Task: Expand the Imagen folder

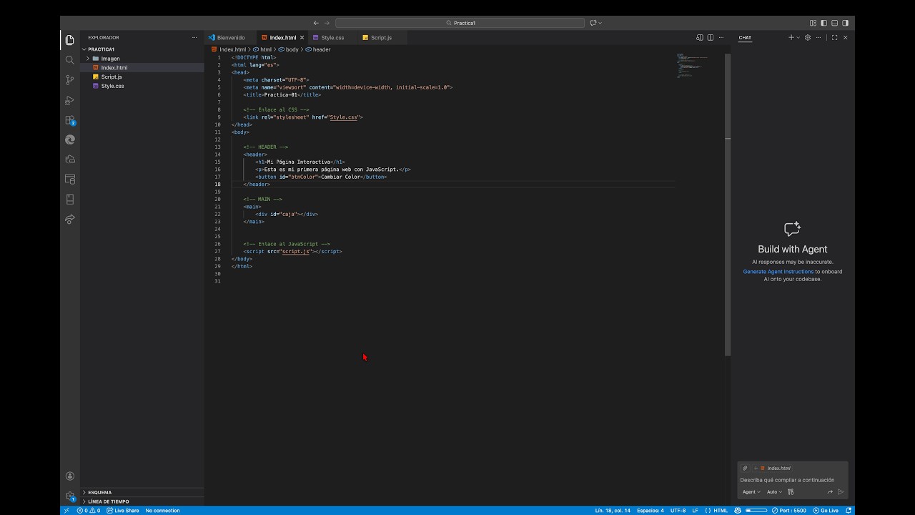Action: (x=110, y=59)
